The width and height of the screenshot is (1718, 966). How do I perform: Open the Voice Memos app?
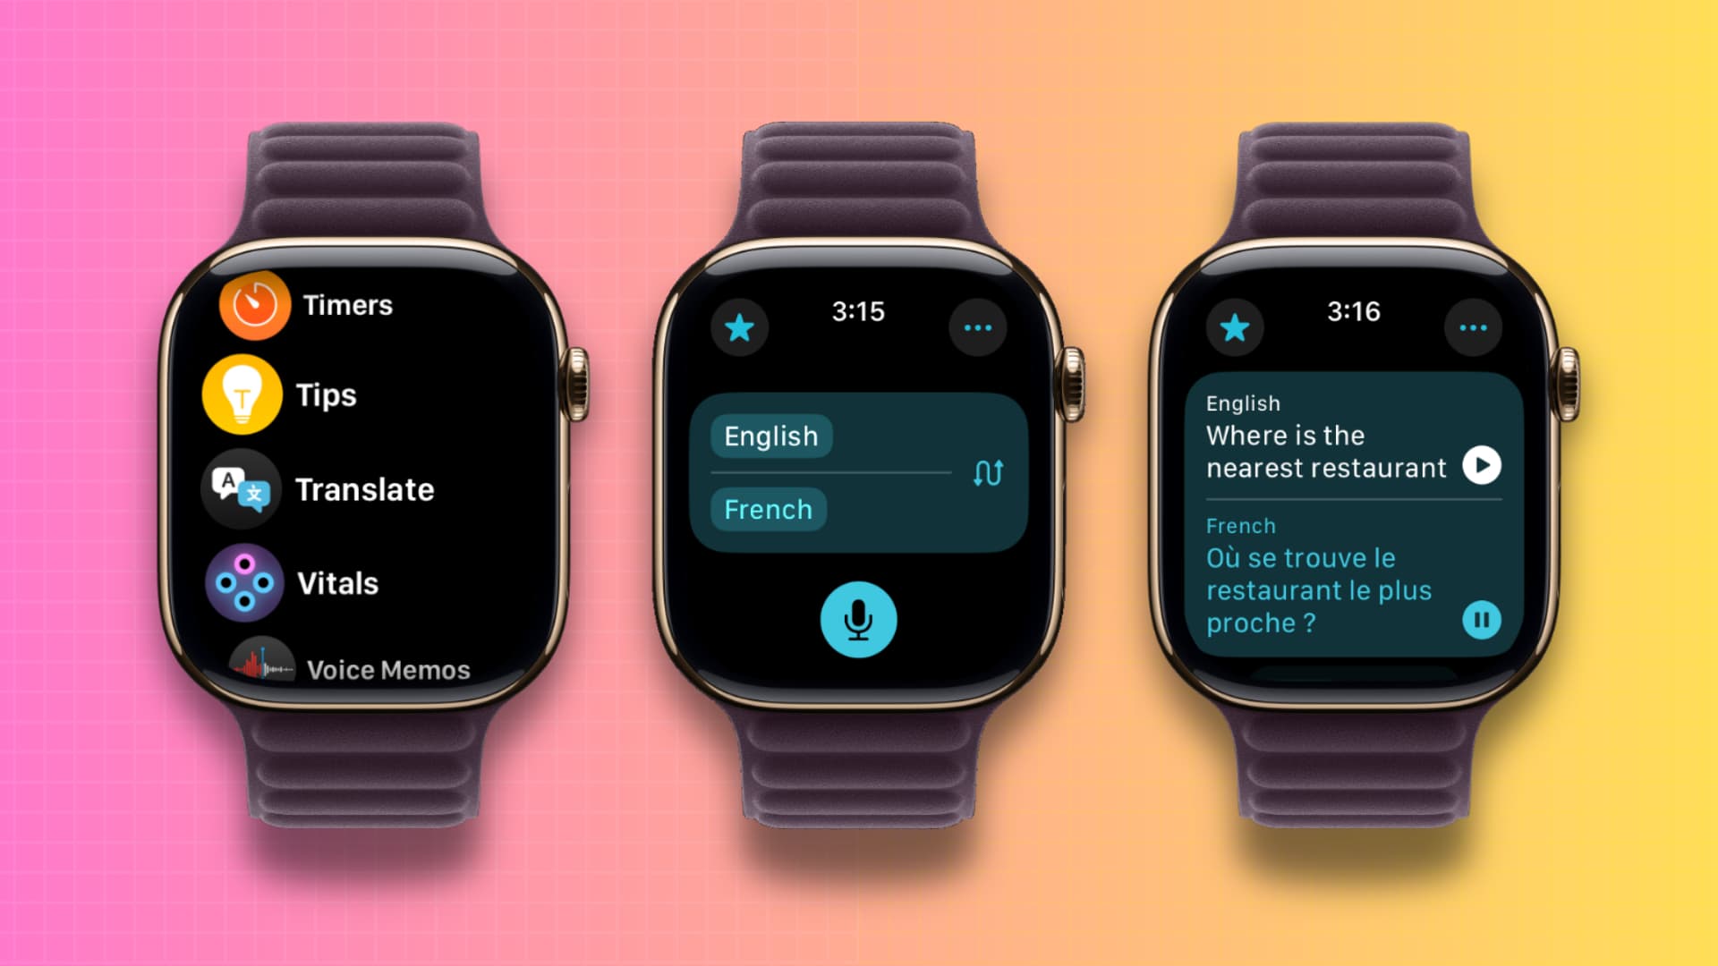(358, 671)
